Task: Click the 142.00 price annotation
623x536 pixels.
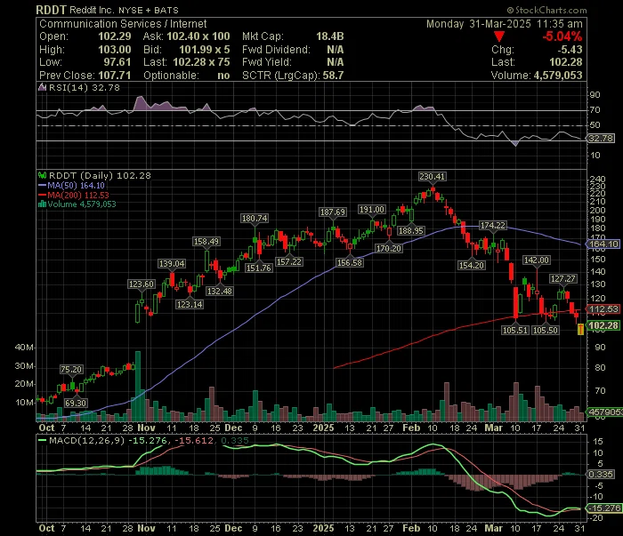Action: [x=536, y=260]
